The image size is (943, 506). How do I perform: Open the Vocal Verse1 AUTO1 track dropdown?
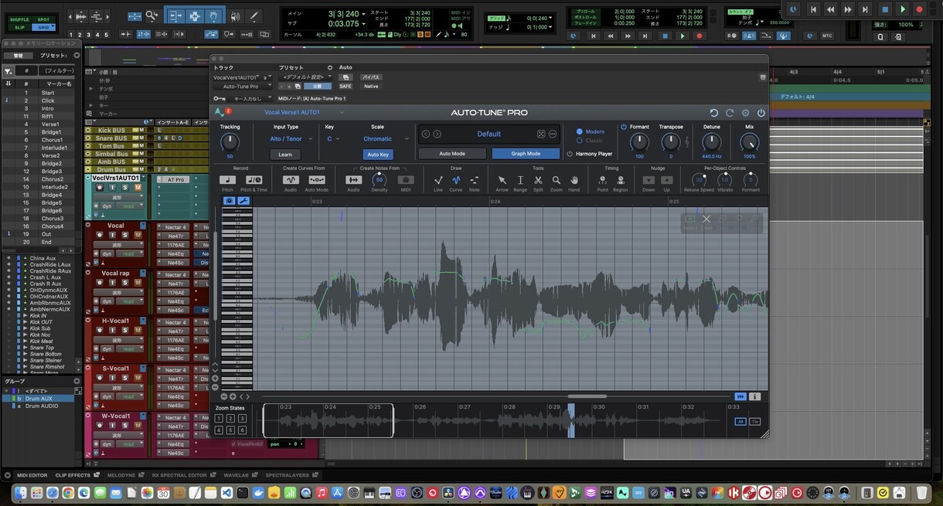pyautogui.click(x=304, y=113)
